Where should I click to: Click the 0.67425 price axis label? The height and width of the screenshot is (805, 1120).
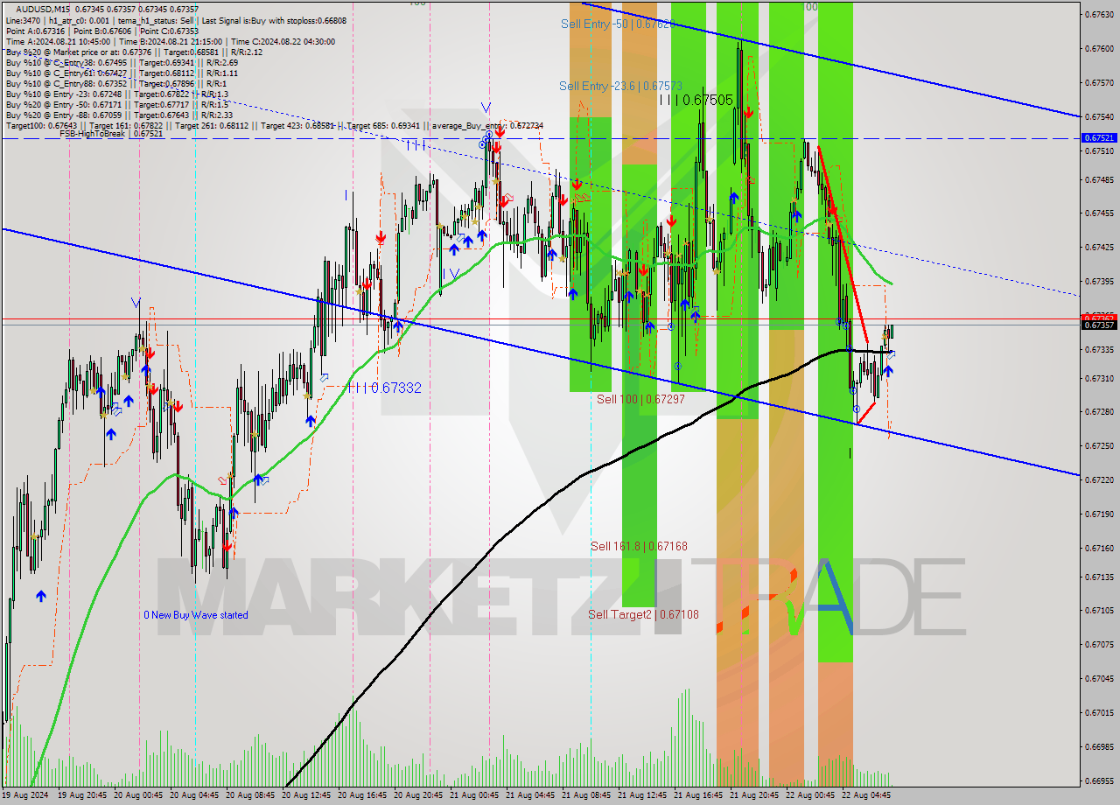(1099, 248)
